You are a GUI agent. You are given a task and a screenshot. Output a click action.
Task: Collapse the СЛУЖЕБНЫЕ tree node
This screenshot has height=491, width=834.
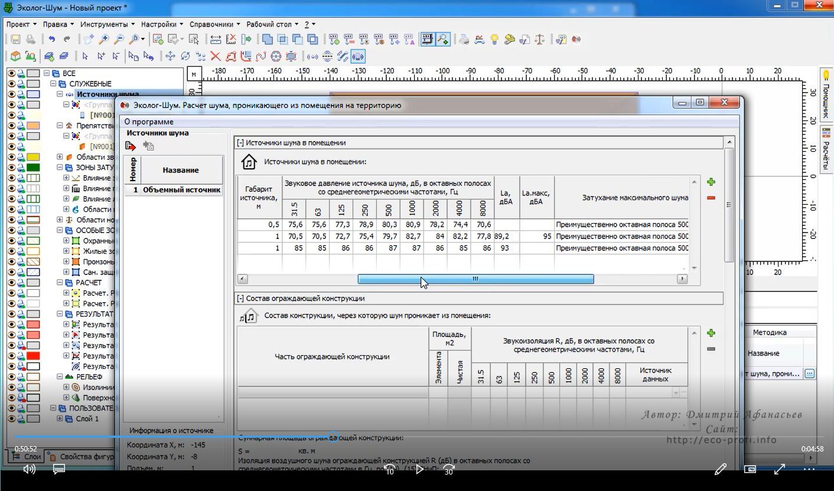[53, 84]
